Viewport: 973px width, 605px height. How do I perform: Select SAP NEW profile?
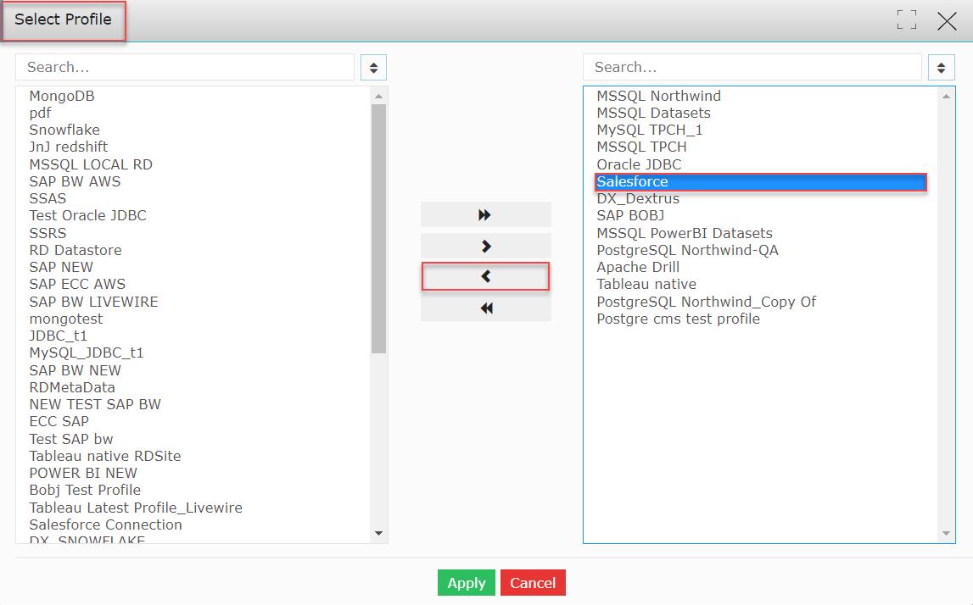61,267
